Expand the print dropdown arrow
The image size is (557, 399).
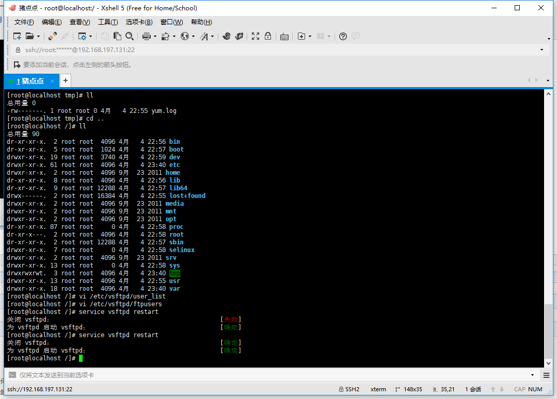point(155,37)
